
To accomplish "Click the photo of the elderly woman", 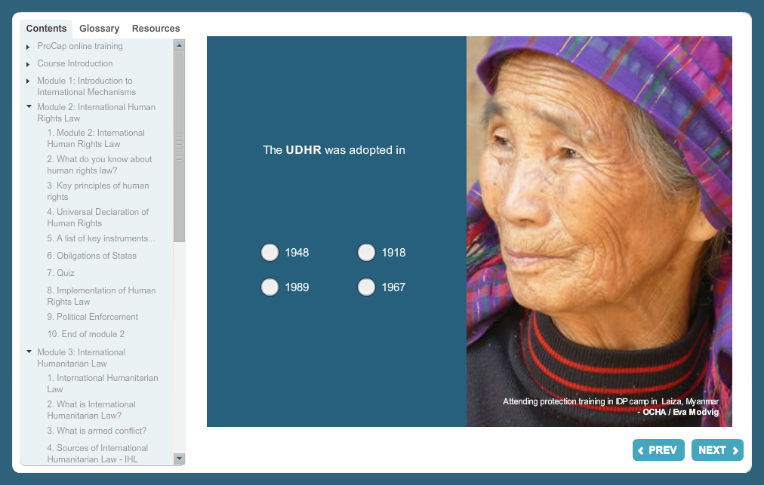I will 599,232.
